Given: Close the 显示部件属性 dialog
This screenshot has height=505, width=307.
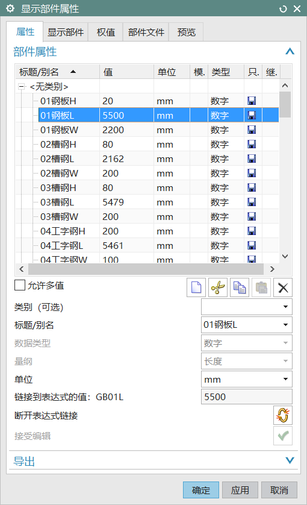Looking at the screenshot, I should [x=297, y=8].
